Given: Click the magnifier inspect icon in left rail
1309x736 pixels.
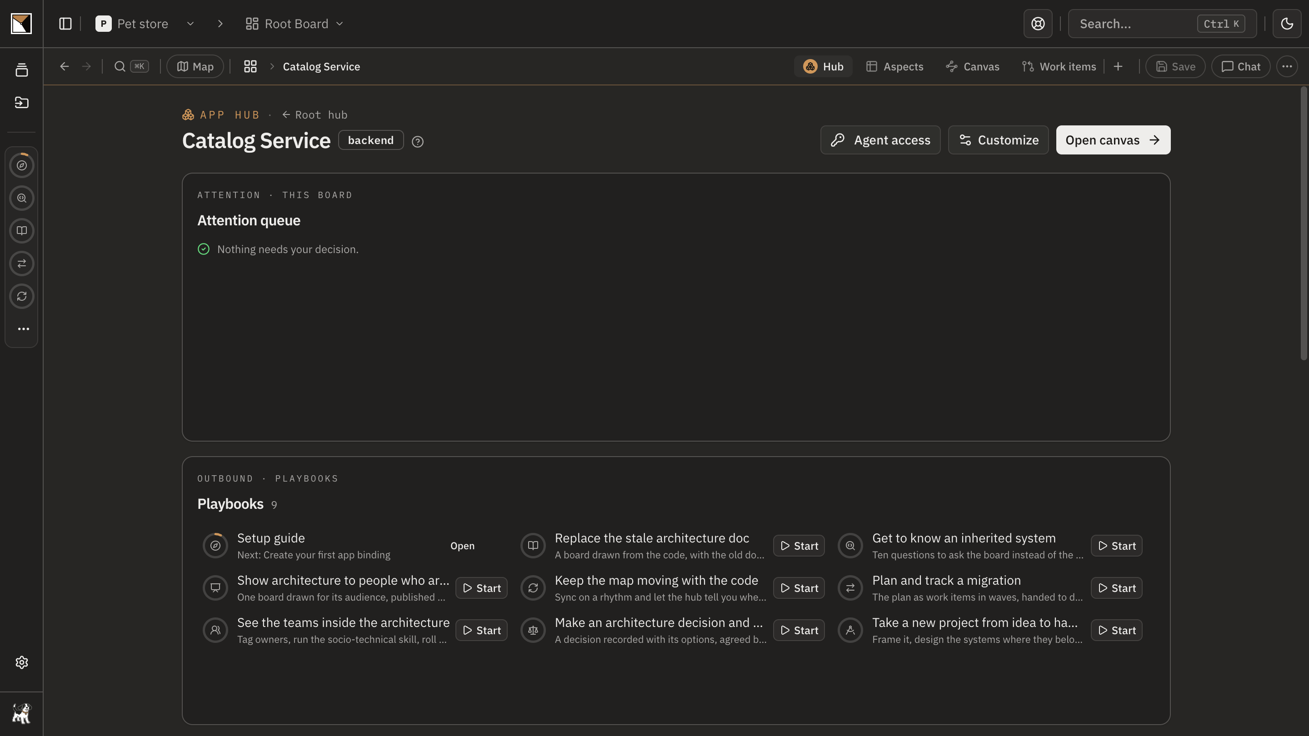Looking at the screenshot, I should [x=21, y=198].
